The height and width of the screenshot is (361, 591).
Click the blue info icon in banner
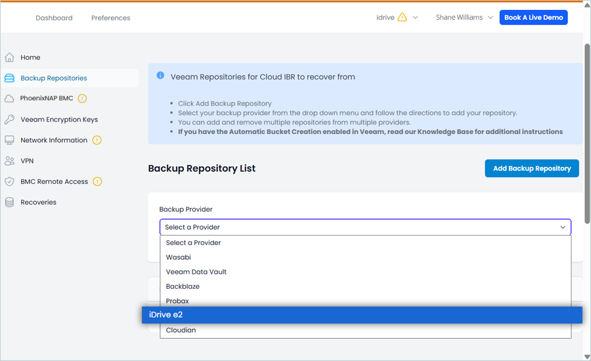tap(160, 75)
